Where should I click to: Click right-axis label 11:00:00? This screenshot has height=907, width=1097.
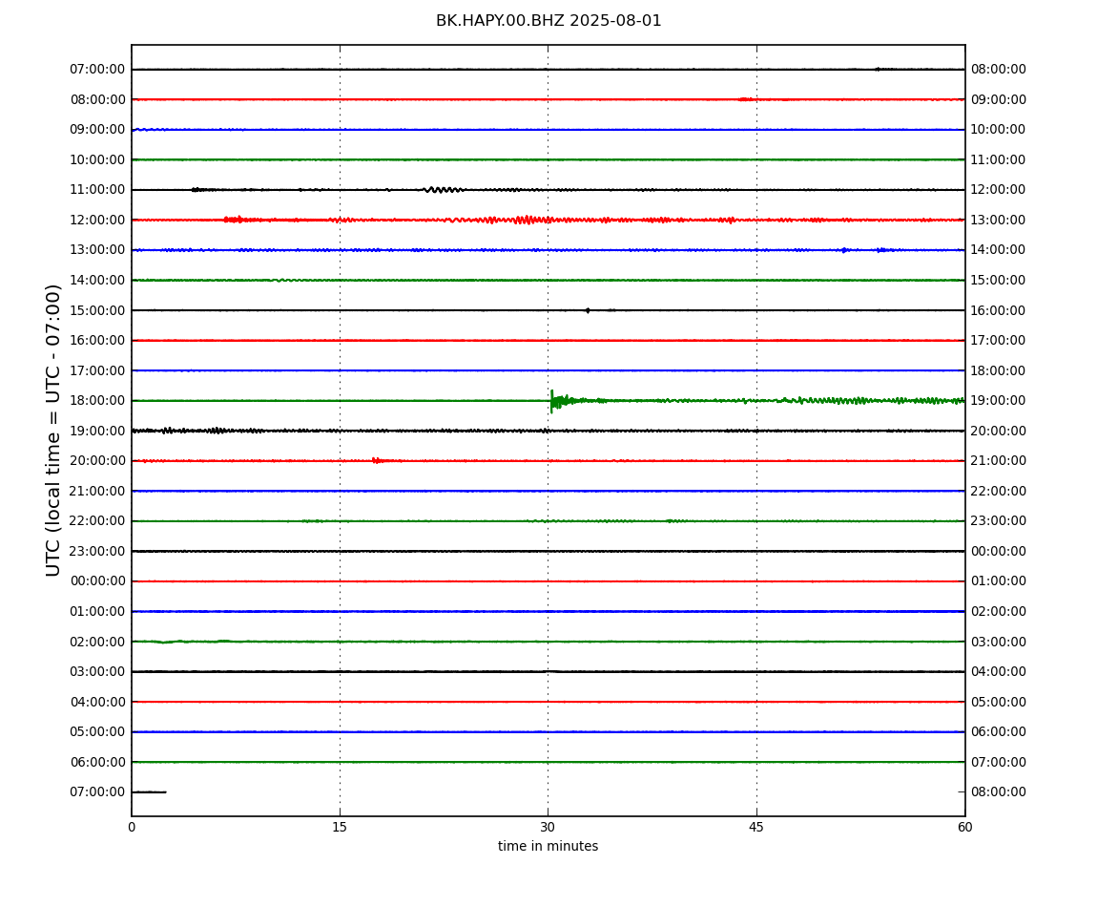coord(999,159)
